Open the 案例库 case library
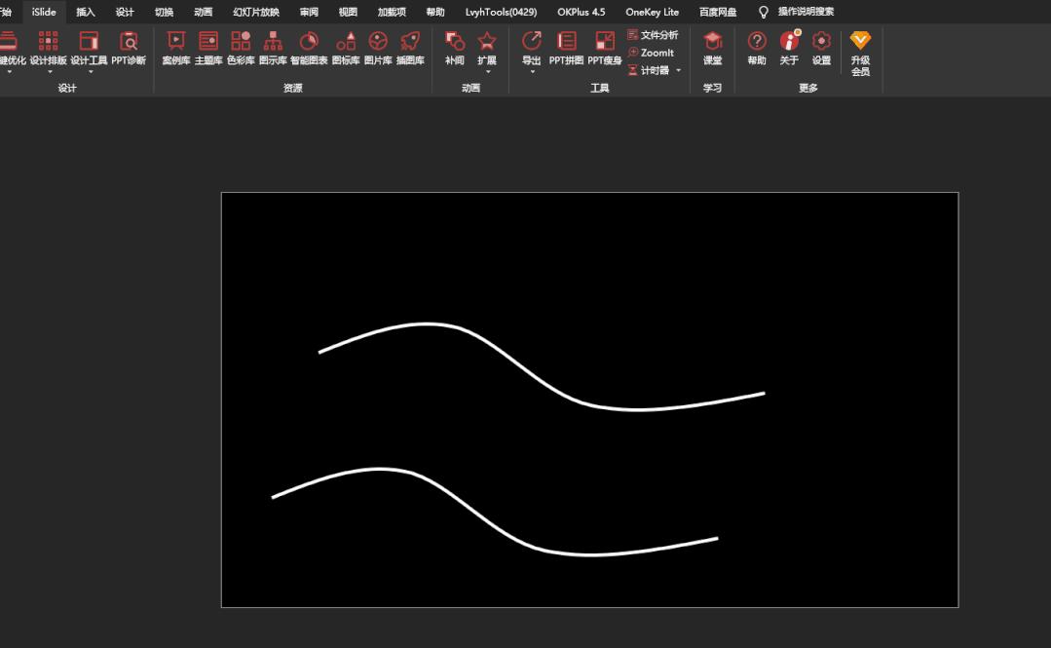The image size is (1051, 648). coord(175,48)
